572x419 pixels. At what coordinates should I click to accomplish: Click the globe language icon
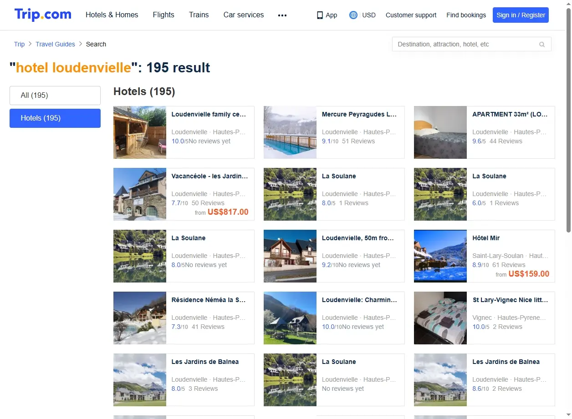tap(353, 15)
